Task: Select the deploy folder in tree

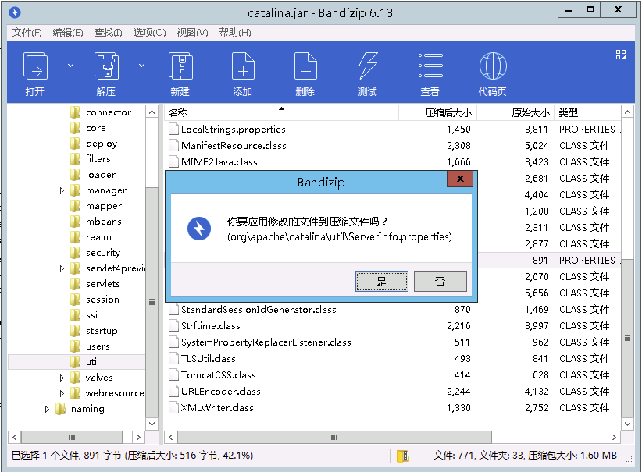Action: [94, 143]
